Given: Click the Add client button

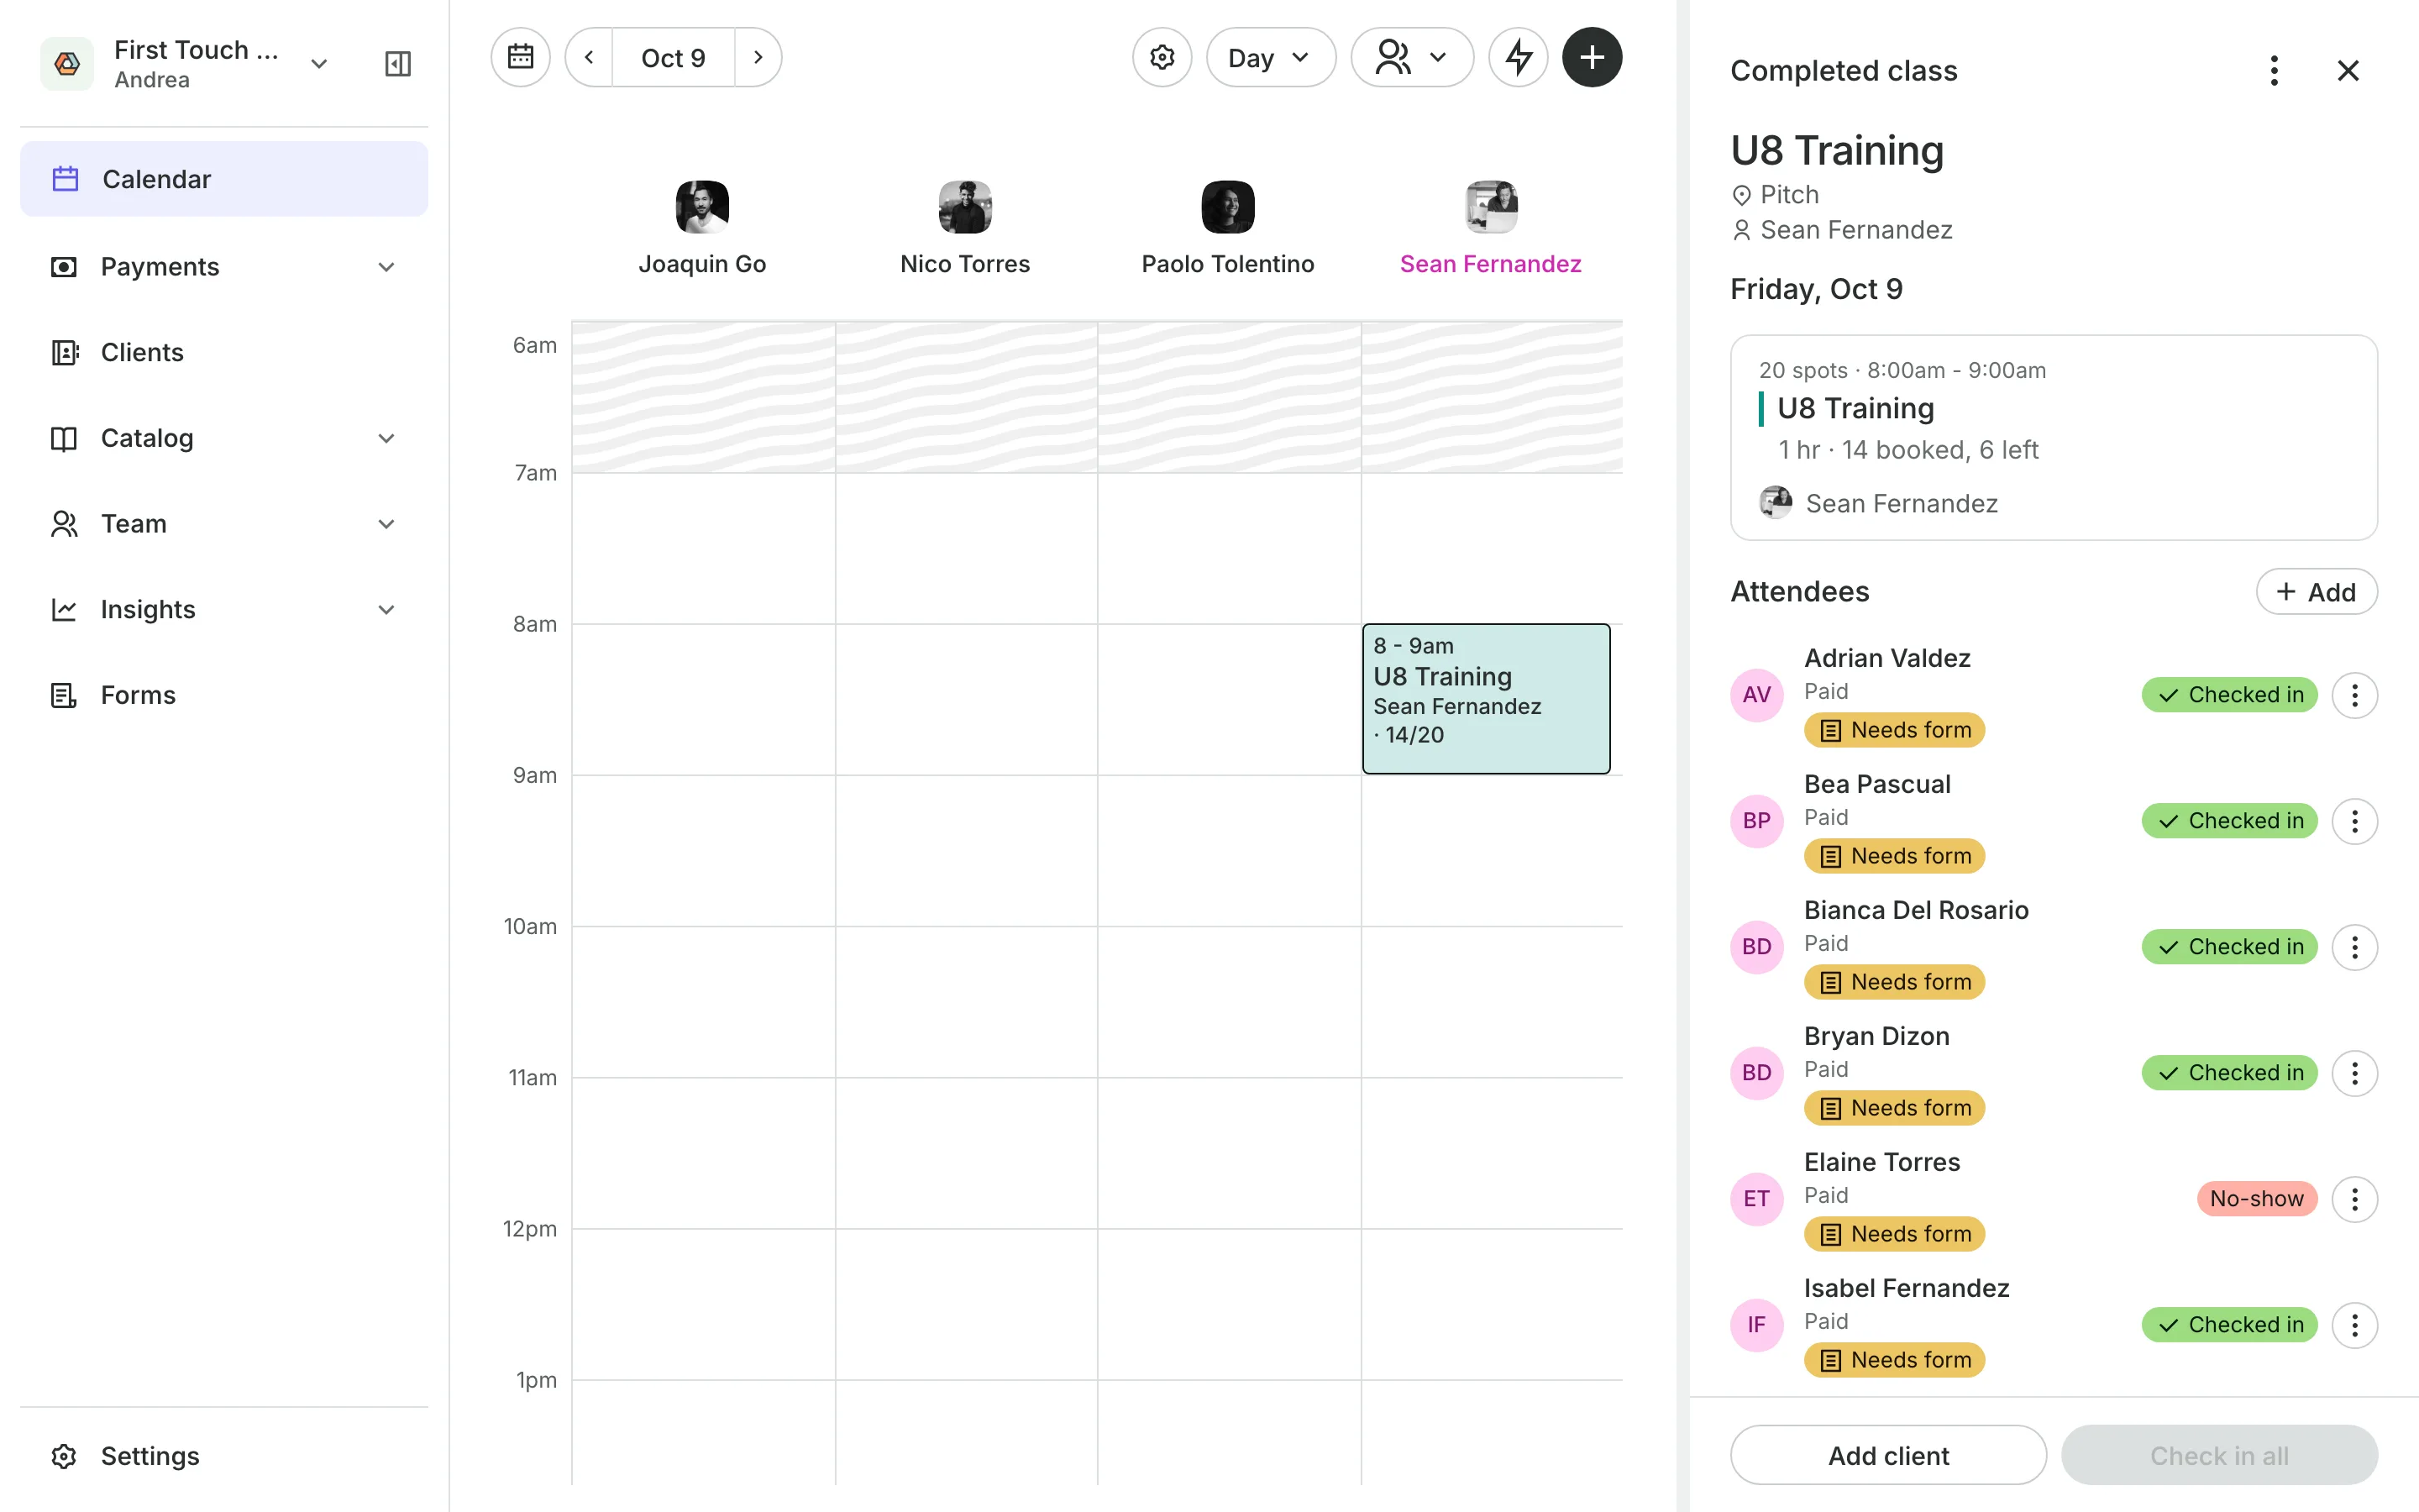Looking at the screenshot, I should [1888, 1455].
